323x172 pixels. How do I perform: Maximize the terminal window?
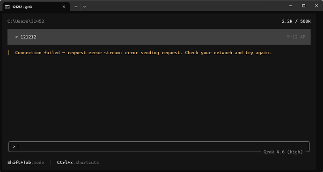pos(304,6)
